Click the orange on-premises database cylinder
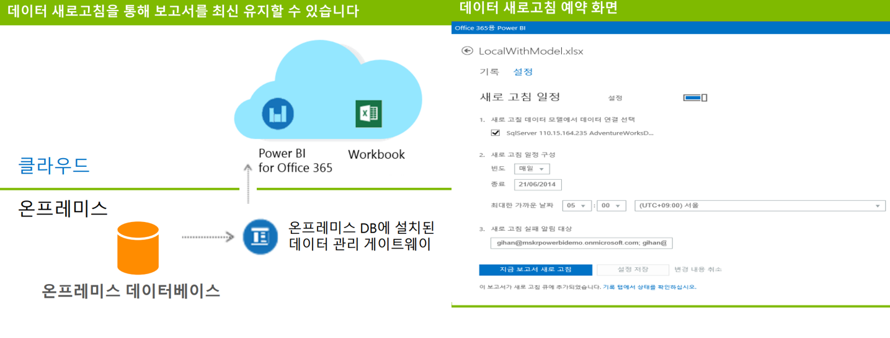Image resolution: width=890 pixels, height=338 pixels. (x=138, y=247)
